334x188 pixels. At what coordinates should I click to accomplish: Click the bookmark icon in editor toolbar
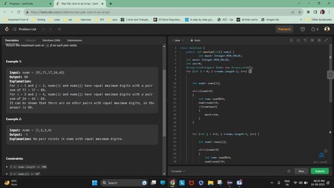291,40
